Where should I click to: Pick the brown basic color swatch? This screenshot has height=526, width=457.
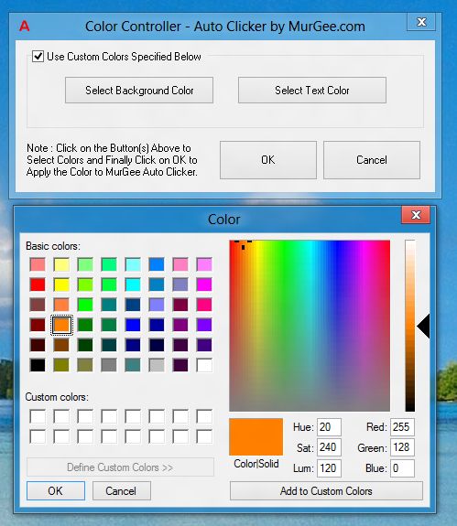point(61,345)
